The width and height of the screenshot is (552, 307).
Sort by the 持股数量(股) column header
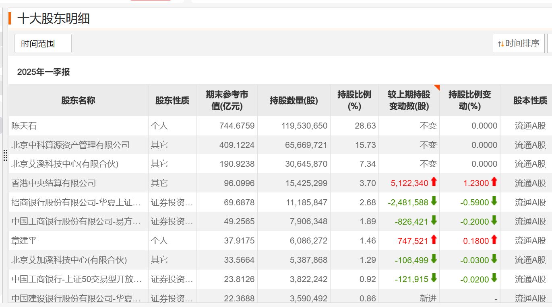(294, 100)
